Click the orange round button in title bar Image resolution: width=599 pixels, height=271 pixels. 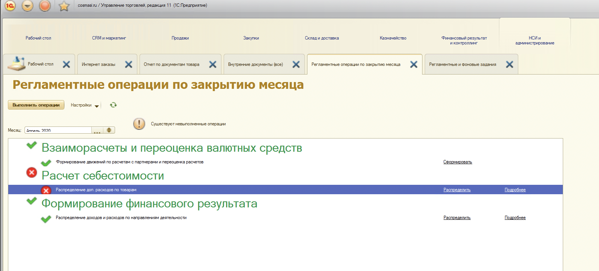[x=45, y=6]
